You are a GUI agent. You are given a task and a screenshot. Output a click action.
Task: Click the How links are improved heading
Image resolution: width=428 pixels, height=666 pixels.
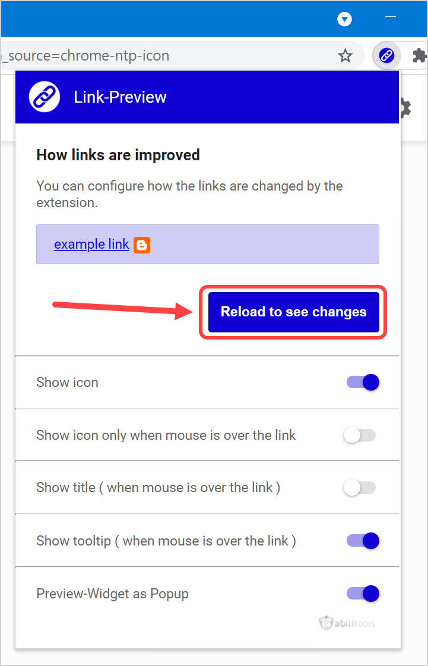[x=118, y=155]
